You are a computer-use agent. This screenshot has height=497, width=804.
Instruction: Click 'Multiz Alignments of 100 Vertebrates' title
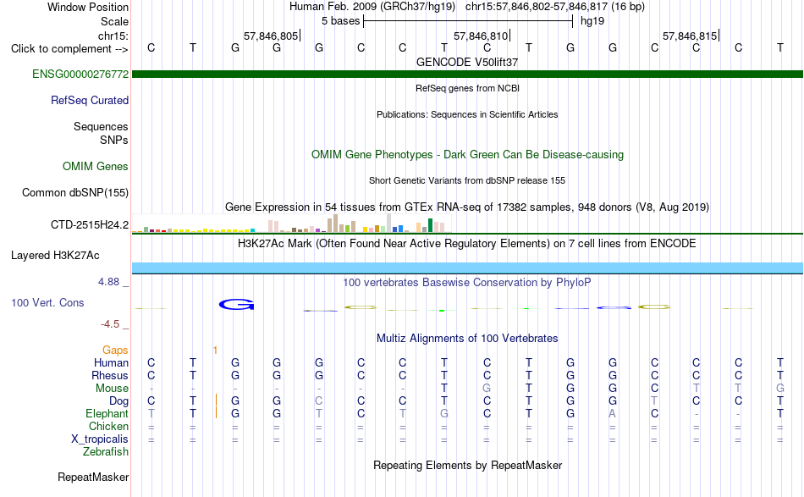tap(467, 338)
